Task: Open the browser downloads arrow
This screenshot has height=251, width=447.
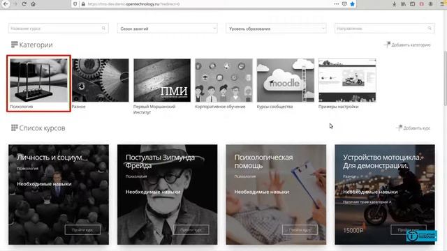Action: click(x=394, y=4)
